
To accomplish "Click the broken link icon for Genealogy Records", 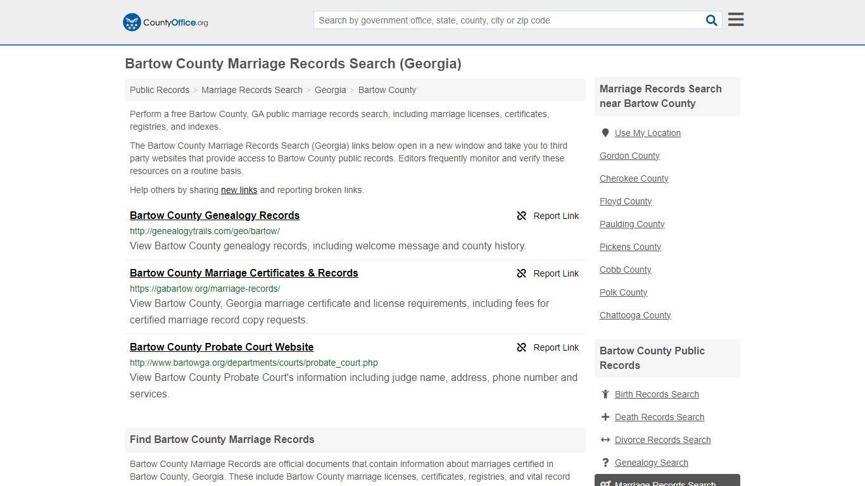I will tap(522, 216).
